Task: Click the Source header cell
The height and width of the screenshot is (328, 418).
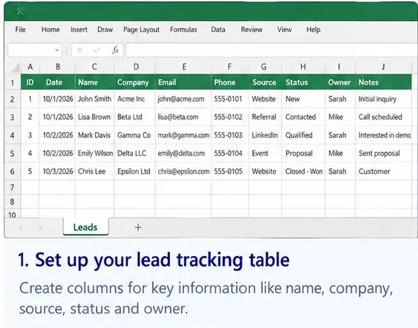Action: [265, 82]
